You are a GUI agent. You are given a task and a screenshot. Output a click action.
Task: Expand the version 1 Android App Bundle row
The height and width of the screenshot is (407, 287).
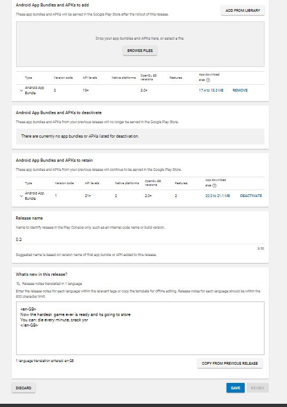21,196
